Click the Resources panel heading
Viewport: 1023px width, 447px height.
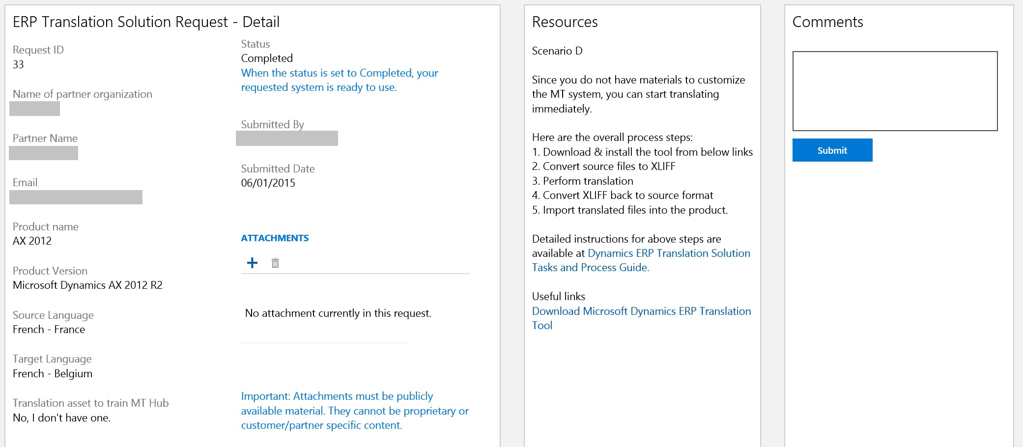pos(565,22)
